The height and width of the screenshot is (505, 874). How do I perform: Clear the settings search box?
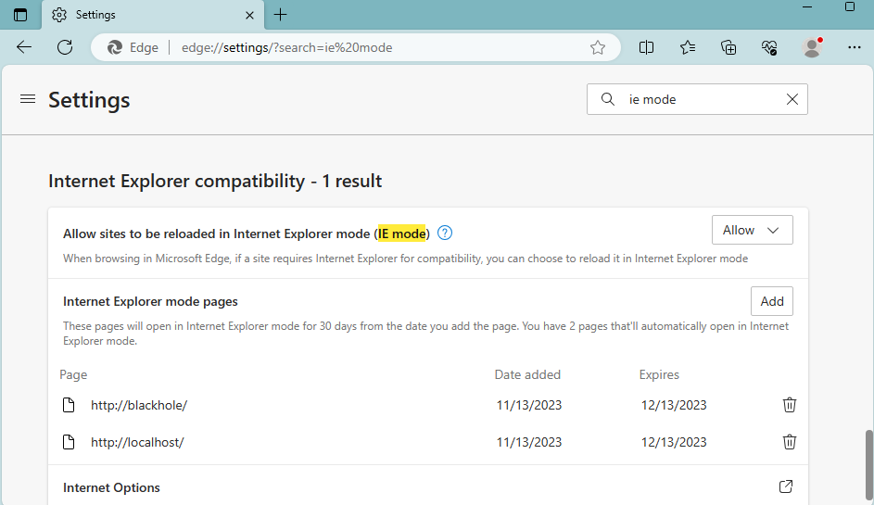[792, 99]
